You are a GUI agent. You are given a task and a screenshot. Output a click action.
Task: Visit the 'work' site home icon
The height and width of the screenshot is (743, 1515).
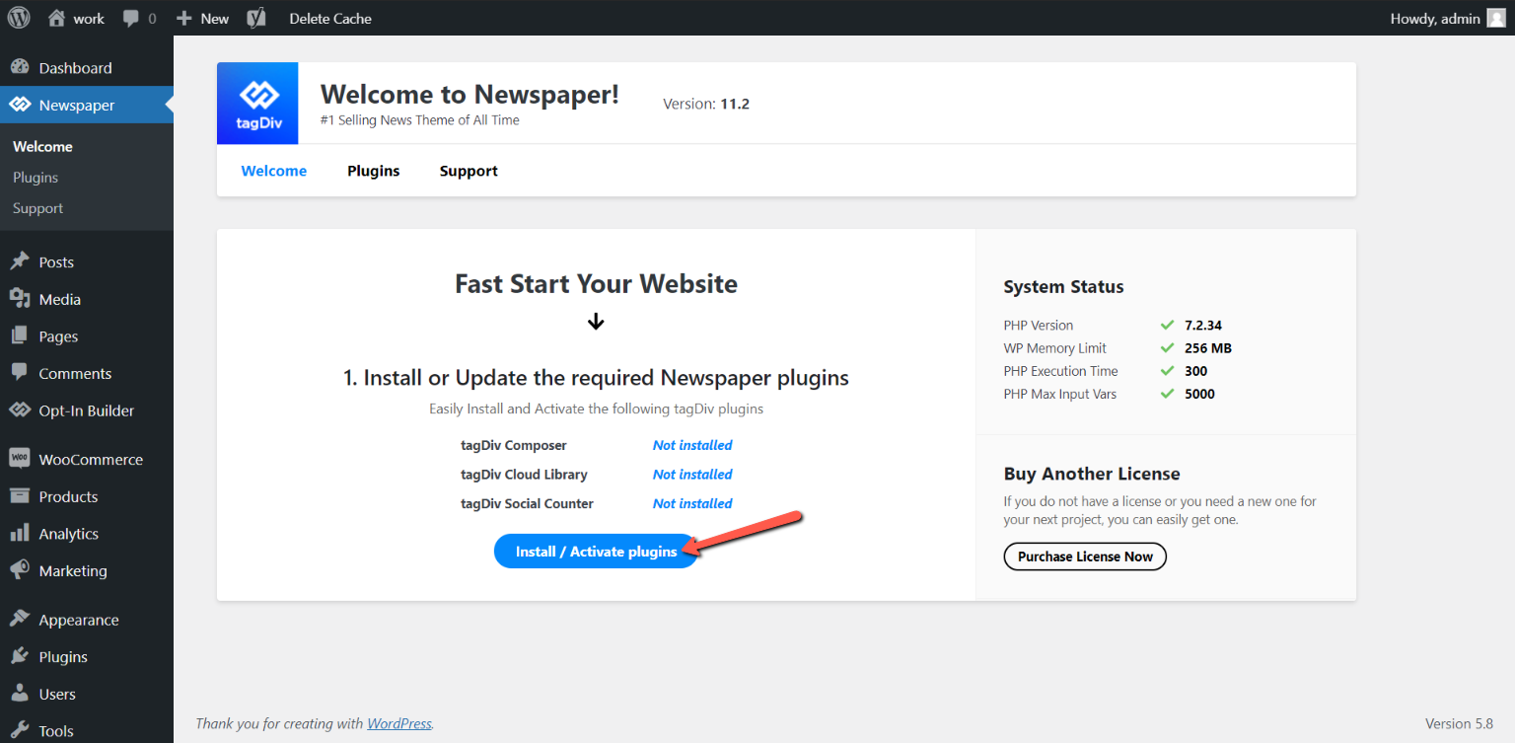57,18
